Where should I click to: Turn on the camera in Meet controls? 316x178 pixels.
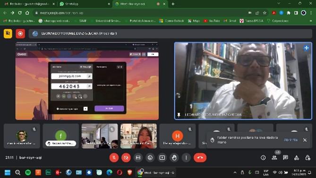click(126, 158)
